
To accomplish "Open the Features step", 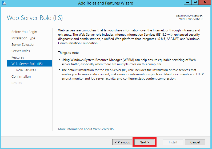I will click(18, 57).
